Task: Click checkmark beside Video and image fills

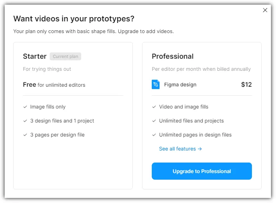Action: [154, 107]
